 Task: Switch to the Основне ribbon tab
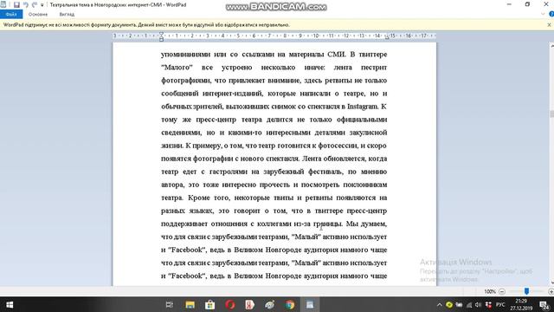[38, 14]
